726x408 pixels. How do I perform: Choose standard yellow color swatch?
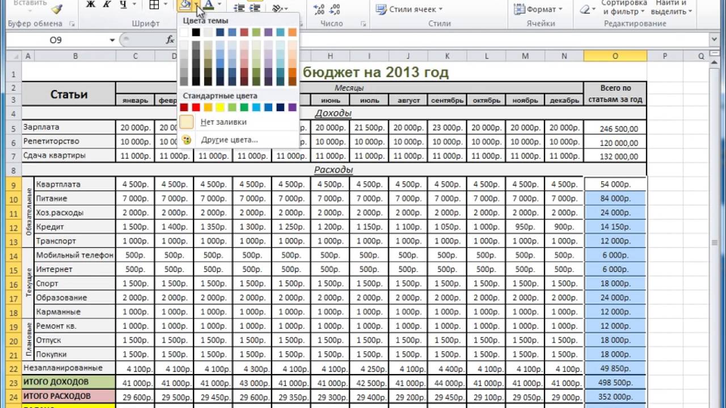[x=220, y=107]
